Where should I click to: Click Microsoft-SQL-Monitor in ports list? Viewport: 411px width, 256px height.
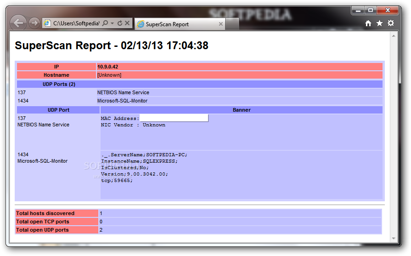click(x=123, y=101)
